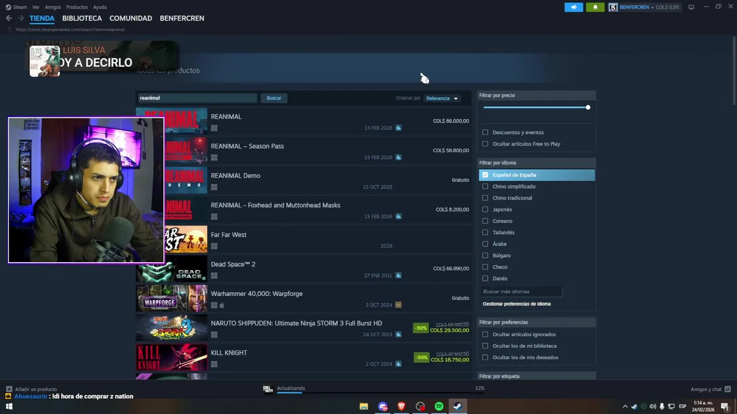Open the blue announcements megaphone button
This screenshot has width=737, height=414.
[573, 7]
